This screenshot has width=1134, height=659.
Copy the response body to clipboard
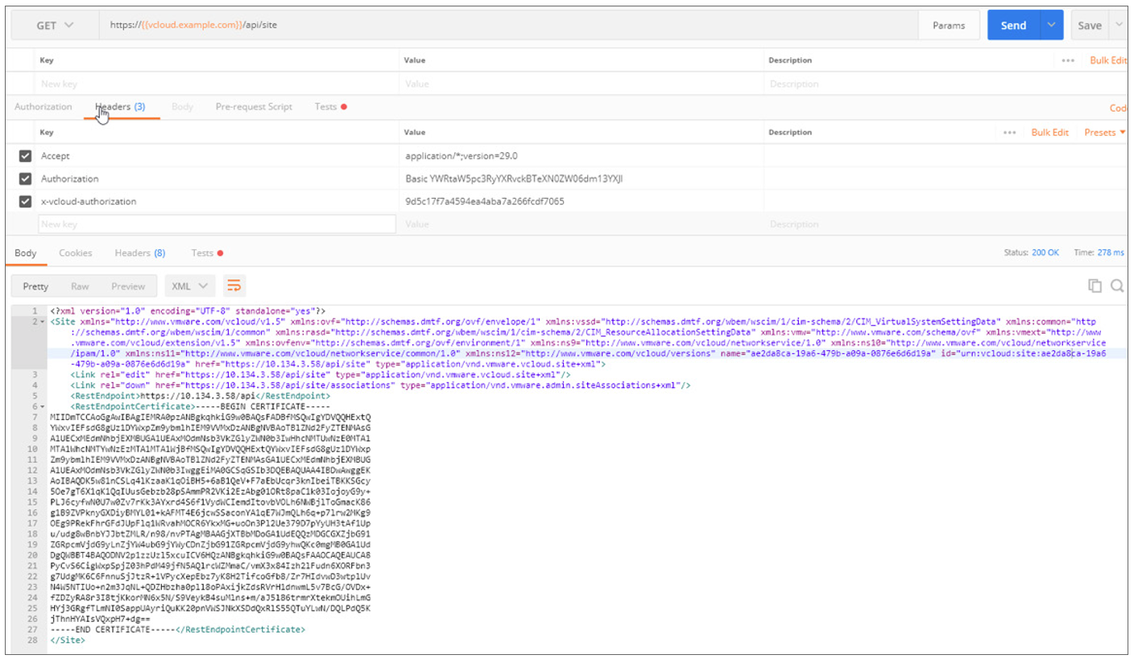[1094, 286]
